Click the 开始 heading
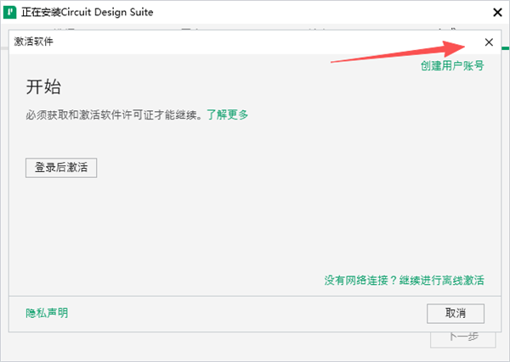 (x=44, y=87)
